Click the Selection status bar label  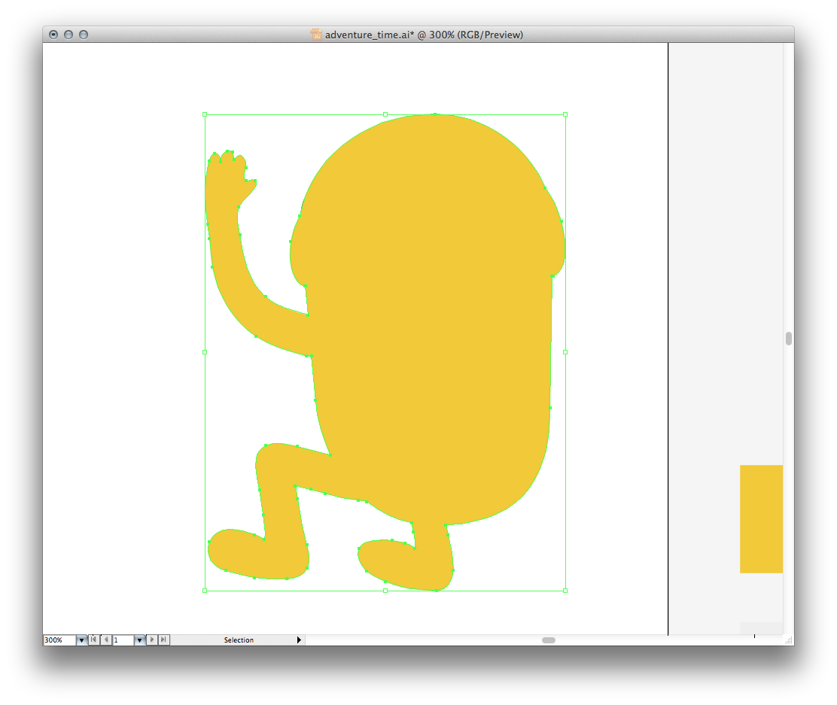click(x=239, y=640)
